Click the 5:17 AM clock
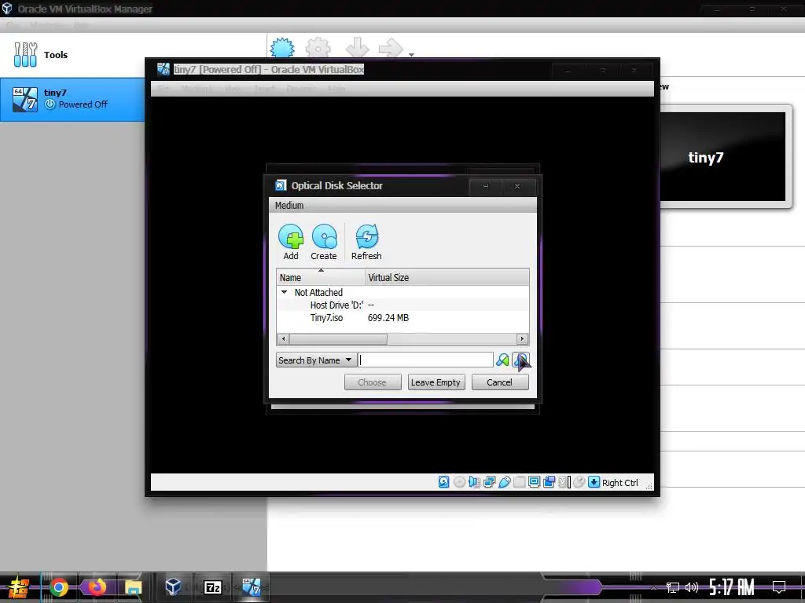The image size is (805, 603). tap(732, 587)
